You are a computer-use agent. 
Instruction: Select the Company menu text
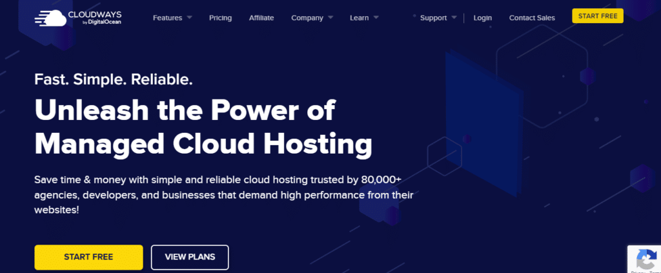point(307,17)
